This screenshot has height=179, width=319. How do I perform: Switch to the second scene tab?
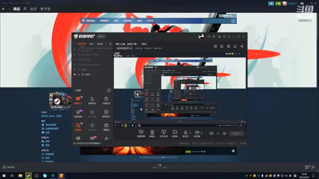91,44
